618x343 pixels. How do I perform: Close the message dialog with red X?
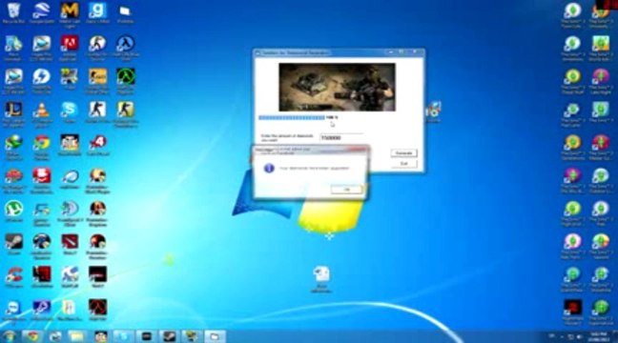pos(359,150)
